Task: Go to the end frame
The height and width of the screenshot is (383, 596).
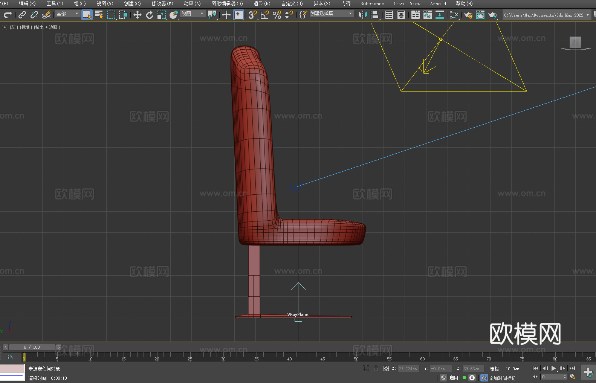Action: coord(572,368)
